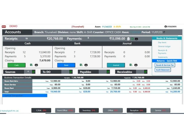Click the Sources count badge showing 4
Image resolution: width=184 pixels, height=138 pixels.
tap(28, 71)
